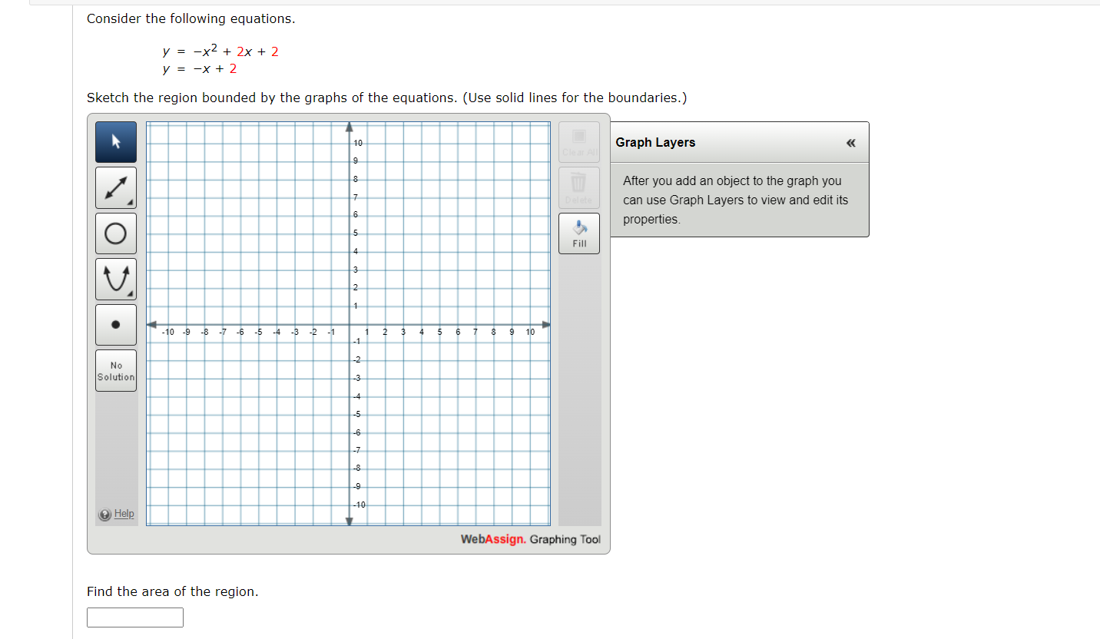Click the Delete trash icon
This screenshot has height=639, width=1100.
(x=578, y=187)
